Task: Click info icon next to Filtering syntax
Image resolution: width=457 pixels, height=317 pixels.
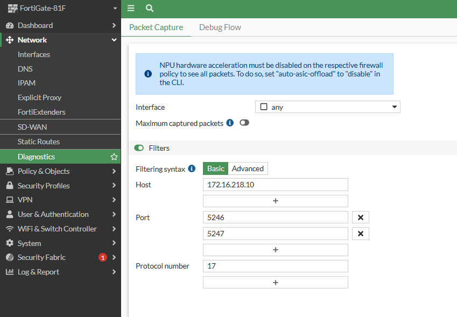Action: click(x=191, y=168)
